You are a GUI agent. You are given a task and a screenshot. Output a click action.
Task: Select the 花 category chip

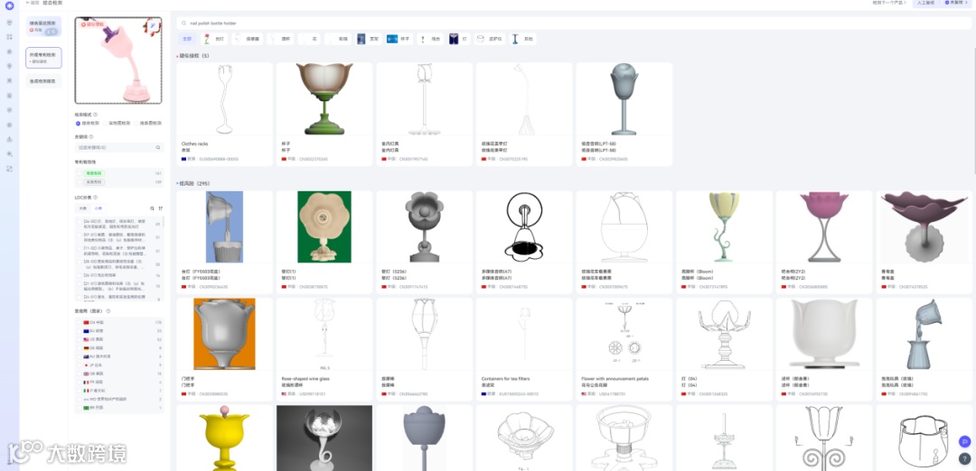pyautogui.click(x=309, y=39)
